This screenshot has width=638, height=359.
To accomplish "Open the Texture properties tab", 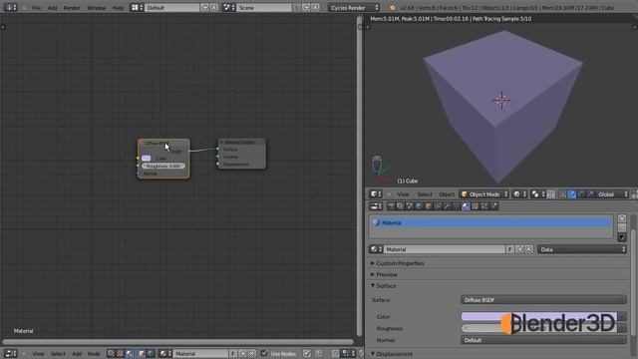I will [476, 206].
